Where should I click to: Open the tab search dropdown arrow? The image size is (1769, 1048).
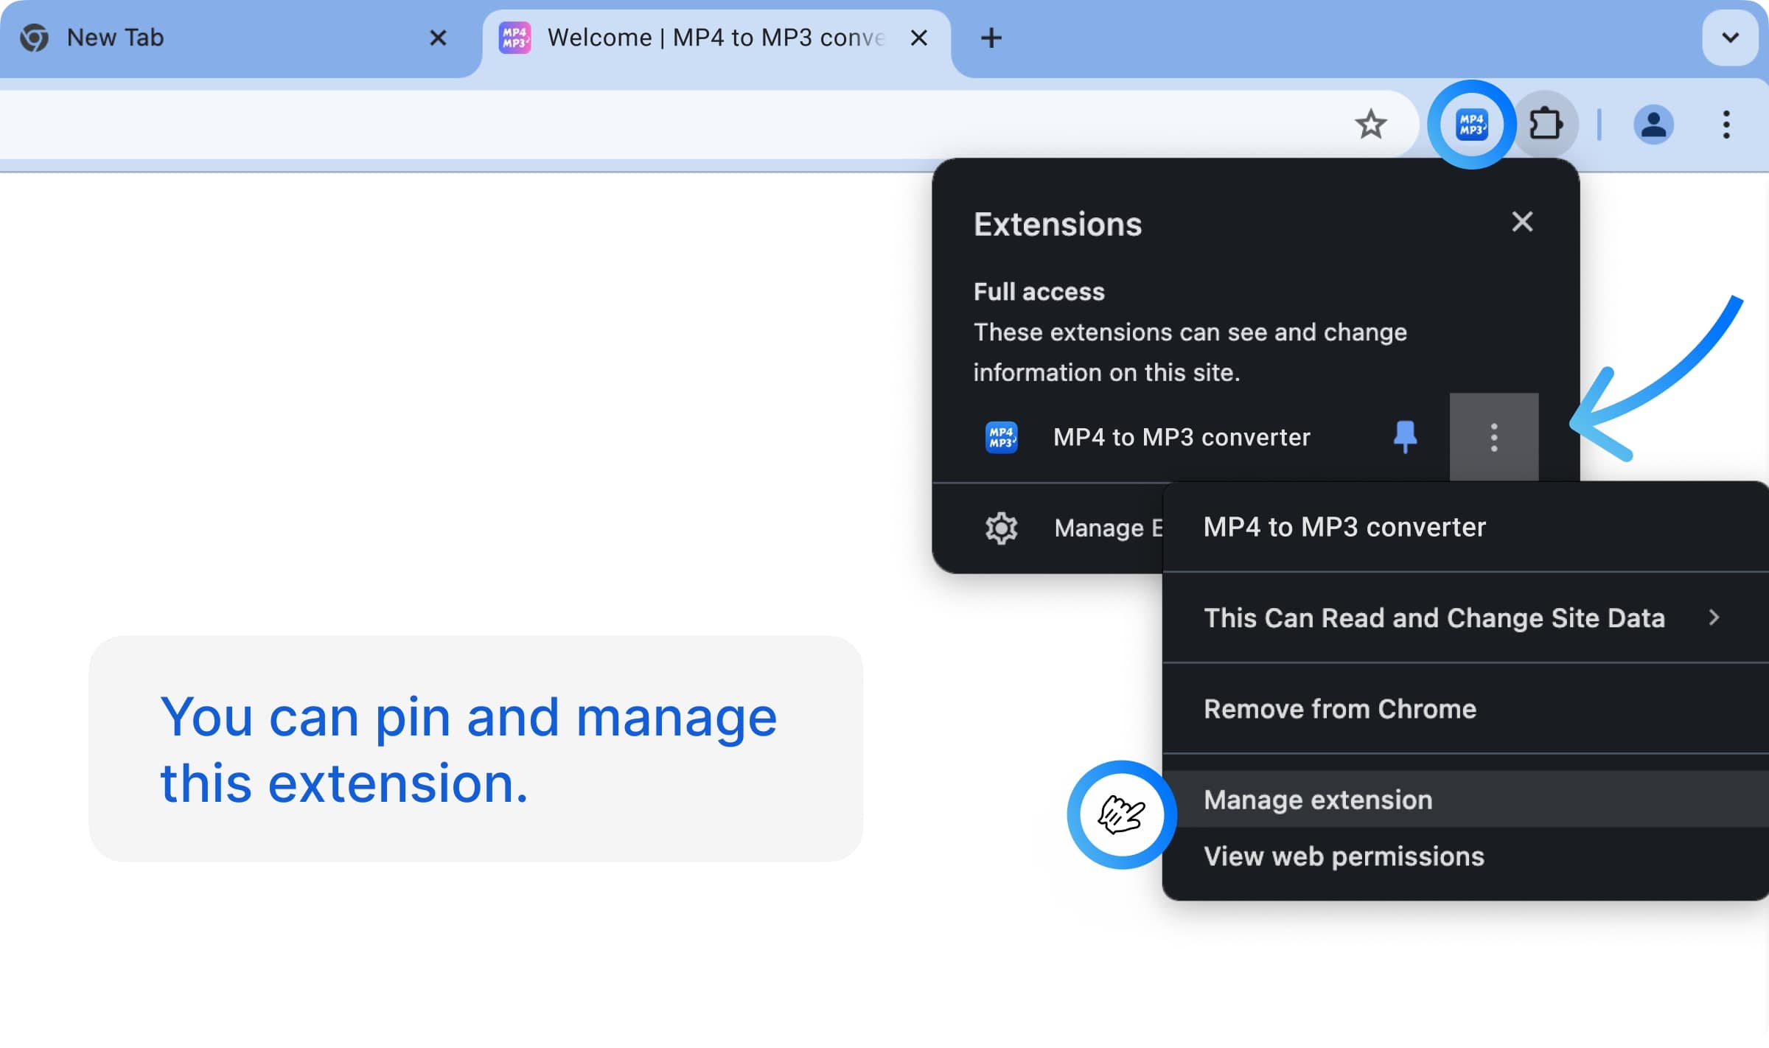(x=1730, y=37)
